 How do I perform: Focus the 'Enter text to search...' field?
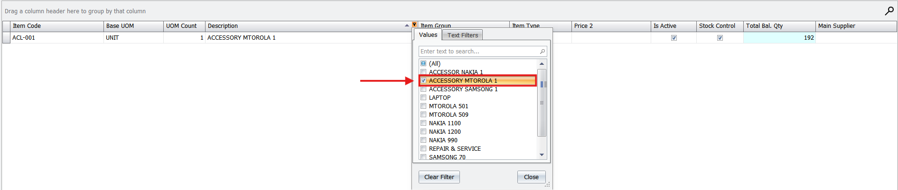[478, 52]
